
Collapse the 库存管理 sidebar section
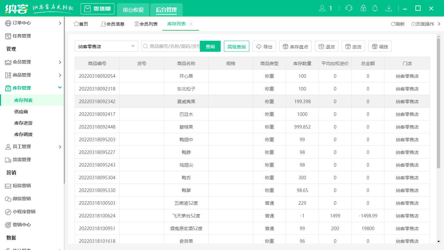tap(33, 88)
